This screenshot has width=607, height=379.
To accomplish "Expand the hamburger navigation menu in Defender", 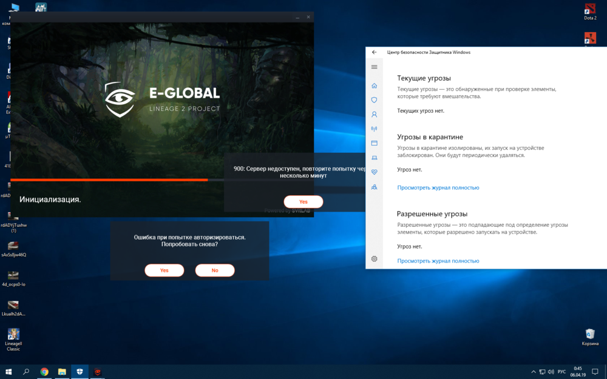I will (x=374, y=67).
